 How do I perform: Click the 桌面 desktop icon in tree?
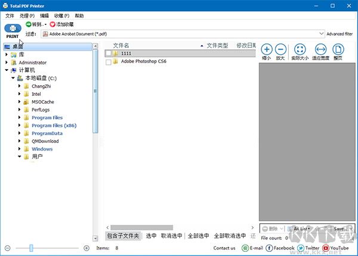click(x=7, y=46)
